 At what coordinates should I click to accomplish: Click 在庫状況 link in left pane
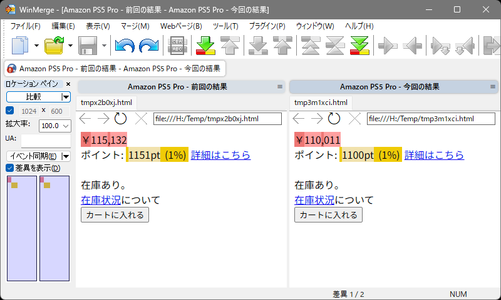click(101, 200)
